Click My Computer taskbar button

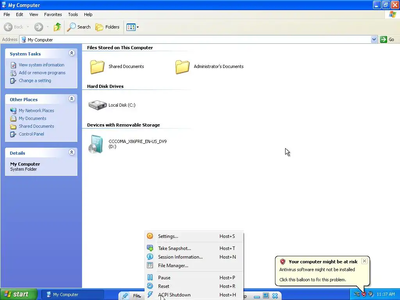click(72, 295)
